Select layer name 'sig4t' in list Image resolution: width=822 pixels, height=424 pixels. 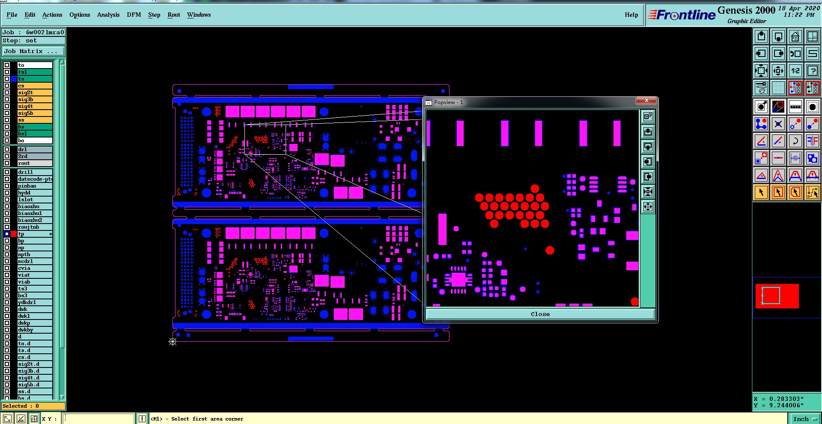point(35,106)
